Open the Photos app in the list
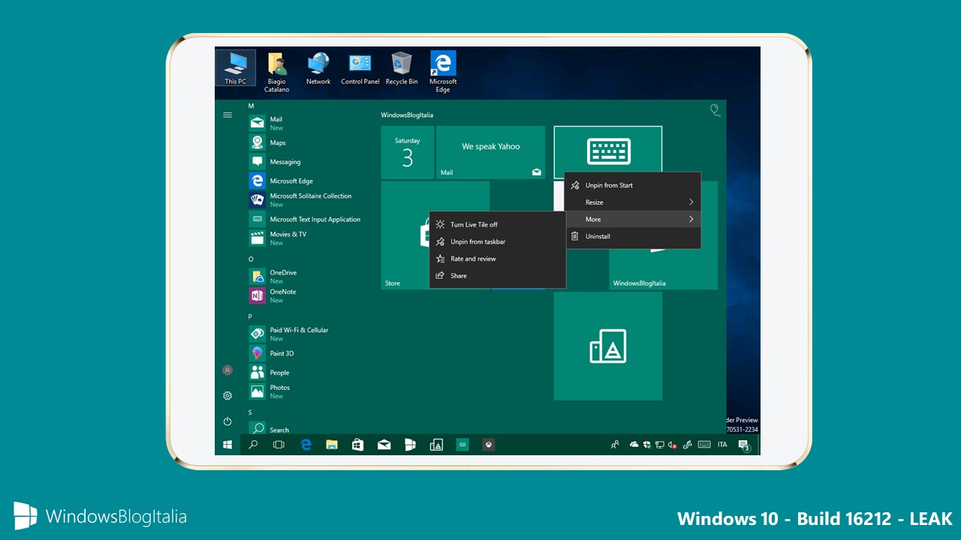 (x=305, y=391)
